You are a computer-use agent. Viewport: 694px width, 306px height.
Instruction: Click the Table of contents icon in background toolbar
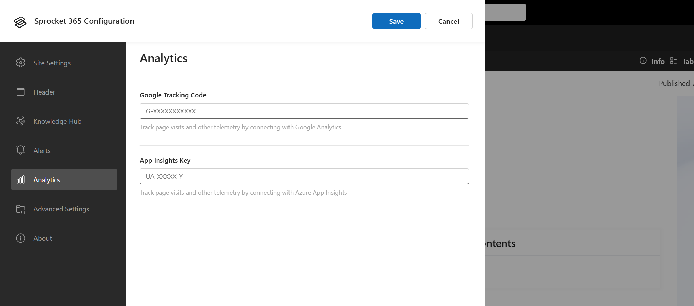tap(674, 61)
